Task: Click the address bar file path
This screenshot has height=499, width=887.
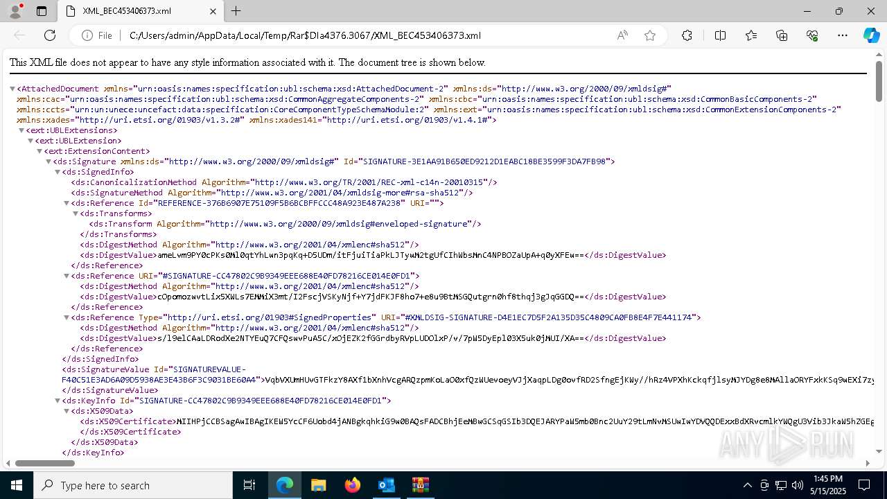Action: click(305, 35)
